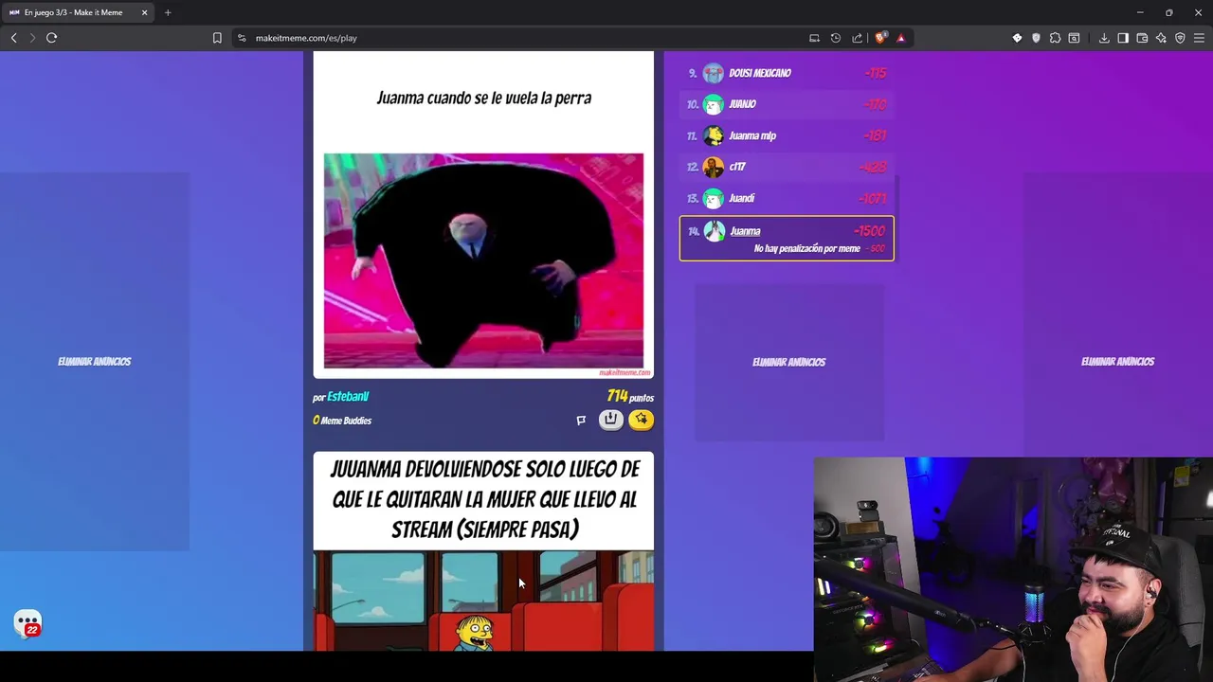Open the chat bubble icon with 22 badge
The height and width of the screenshot is (682, 1213).
[x=28, y=623]
